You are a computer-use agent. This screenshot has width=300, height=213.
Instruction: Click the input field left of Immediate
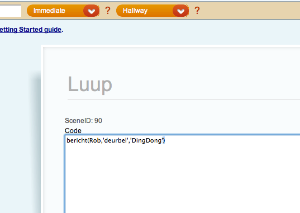coord(11,11)
